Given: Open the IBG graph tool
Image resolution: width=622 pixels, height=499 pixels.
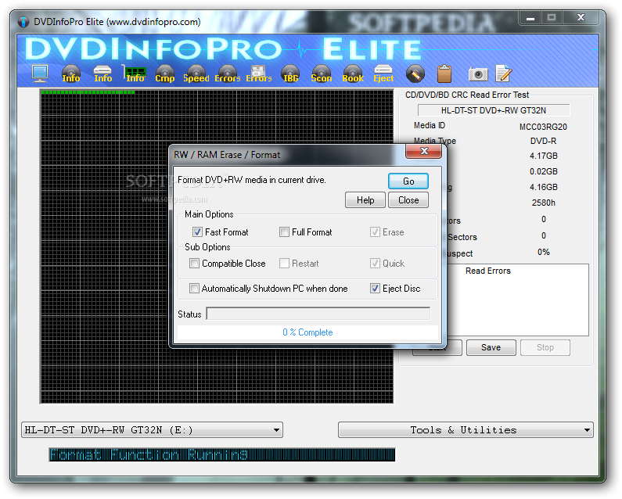Looking at the screenshot, I should tap(290, 74).
